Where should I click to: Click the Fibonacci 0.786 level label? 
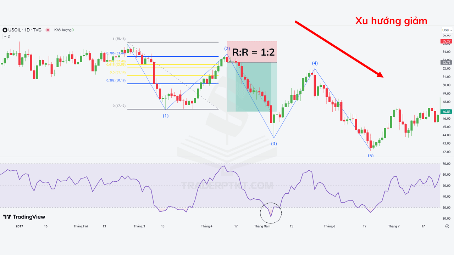coord(116,53)
